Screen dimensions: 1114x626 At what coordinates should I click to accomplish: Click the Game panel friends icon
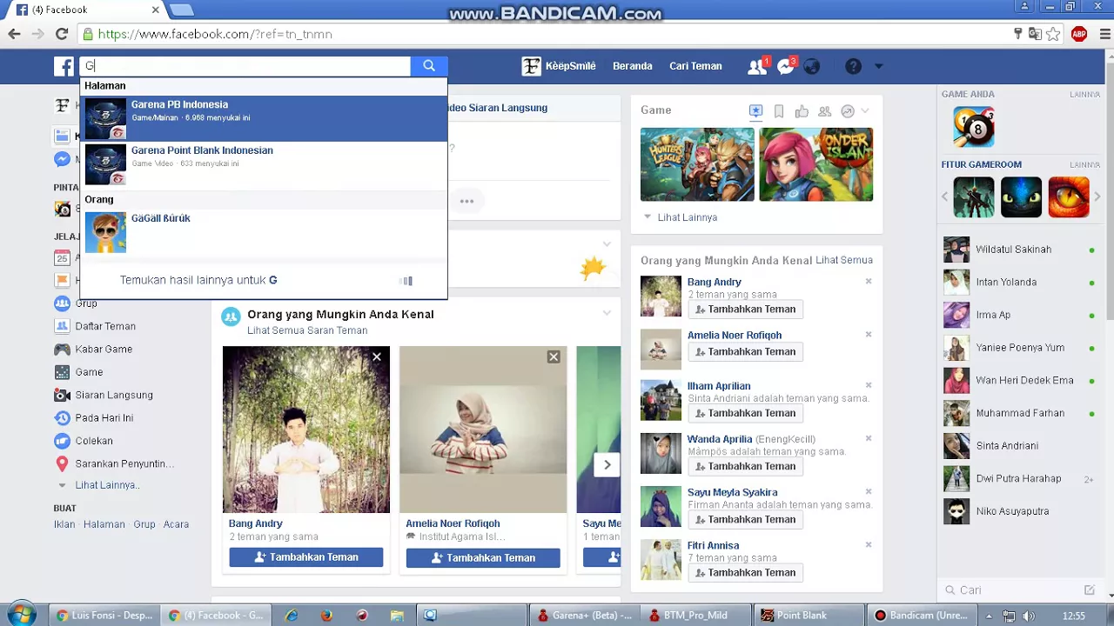[x=825, y=110]
